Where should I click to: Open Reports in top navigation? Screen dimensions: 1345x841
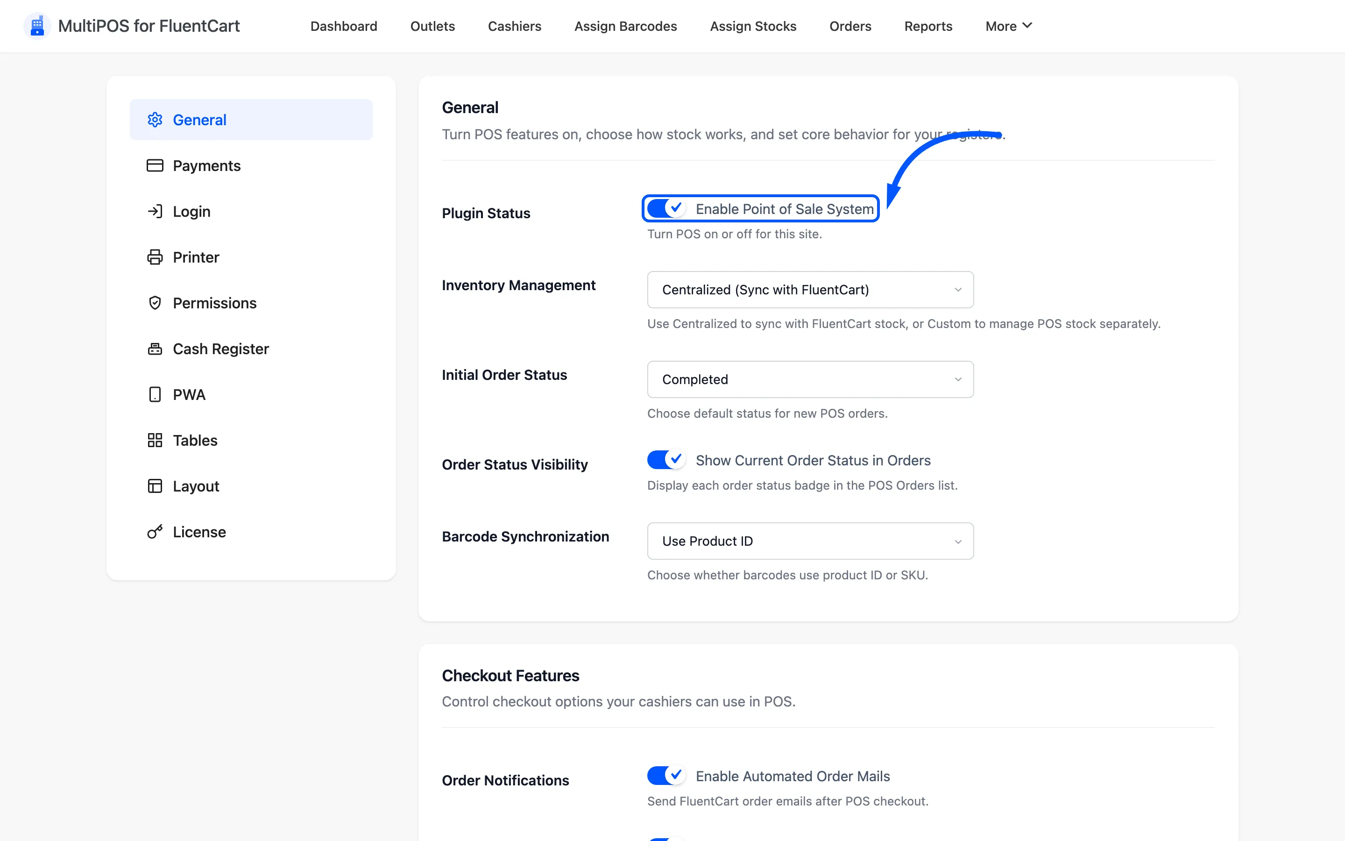(x=927, y=26)
